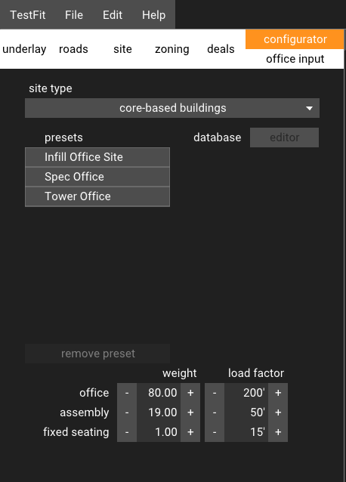Increase fixed seating load factor
The image size is (346, 482).
coord(278,432)
